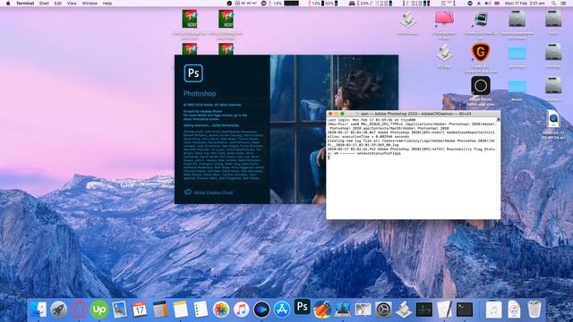
Task: Click the volume icon in menu bar
Action: point(487,4)
